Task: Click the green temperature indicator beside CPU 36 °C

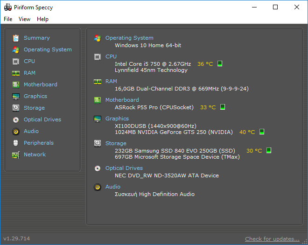Action: pyautogui.click(x=220, y=63)
